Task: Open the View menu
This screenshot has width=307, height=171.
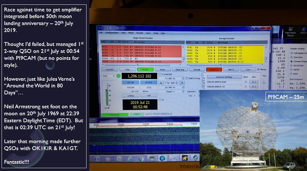Action: pyautogui.click(x=124, y=33)
